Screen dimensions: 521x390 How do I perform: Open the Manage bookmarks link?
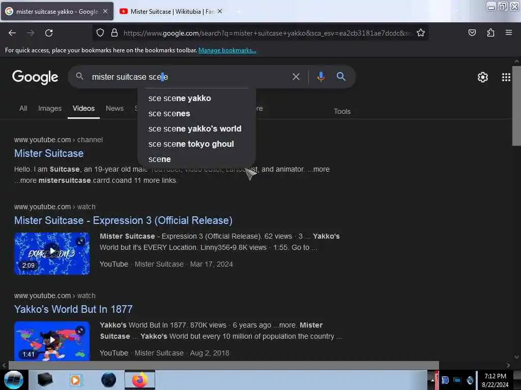click(x=227, y=50)
